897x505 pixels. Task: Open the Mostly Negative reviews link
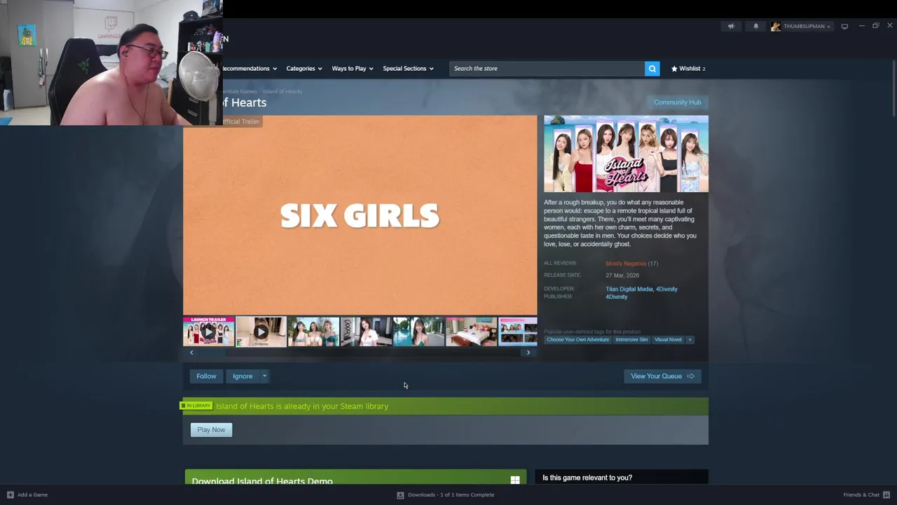[626, 264]
